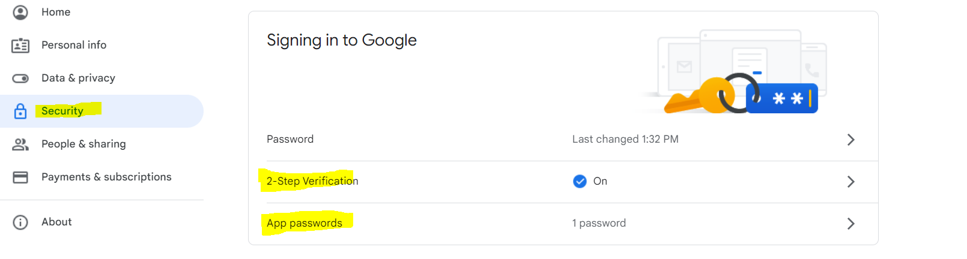Open Payments & subscriptions page
The image size is (967, 259).
tap(106, 177)
